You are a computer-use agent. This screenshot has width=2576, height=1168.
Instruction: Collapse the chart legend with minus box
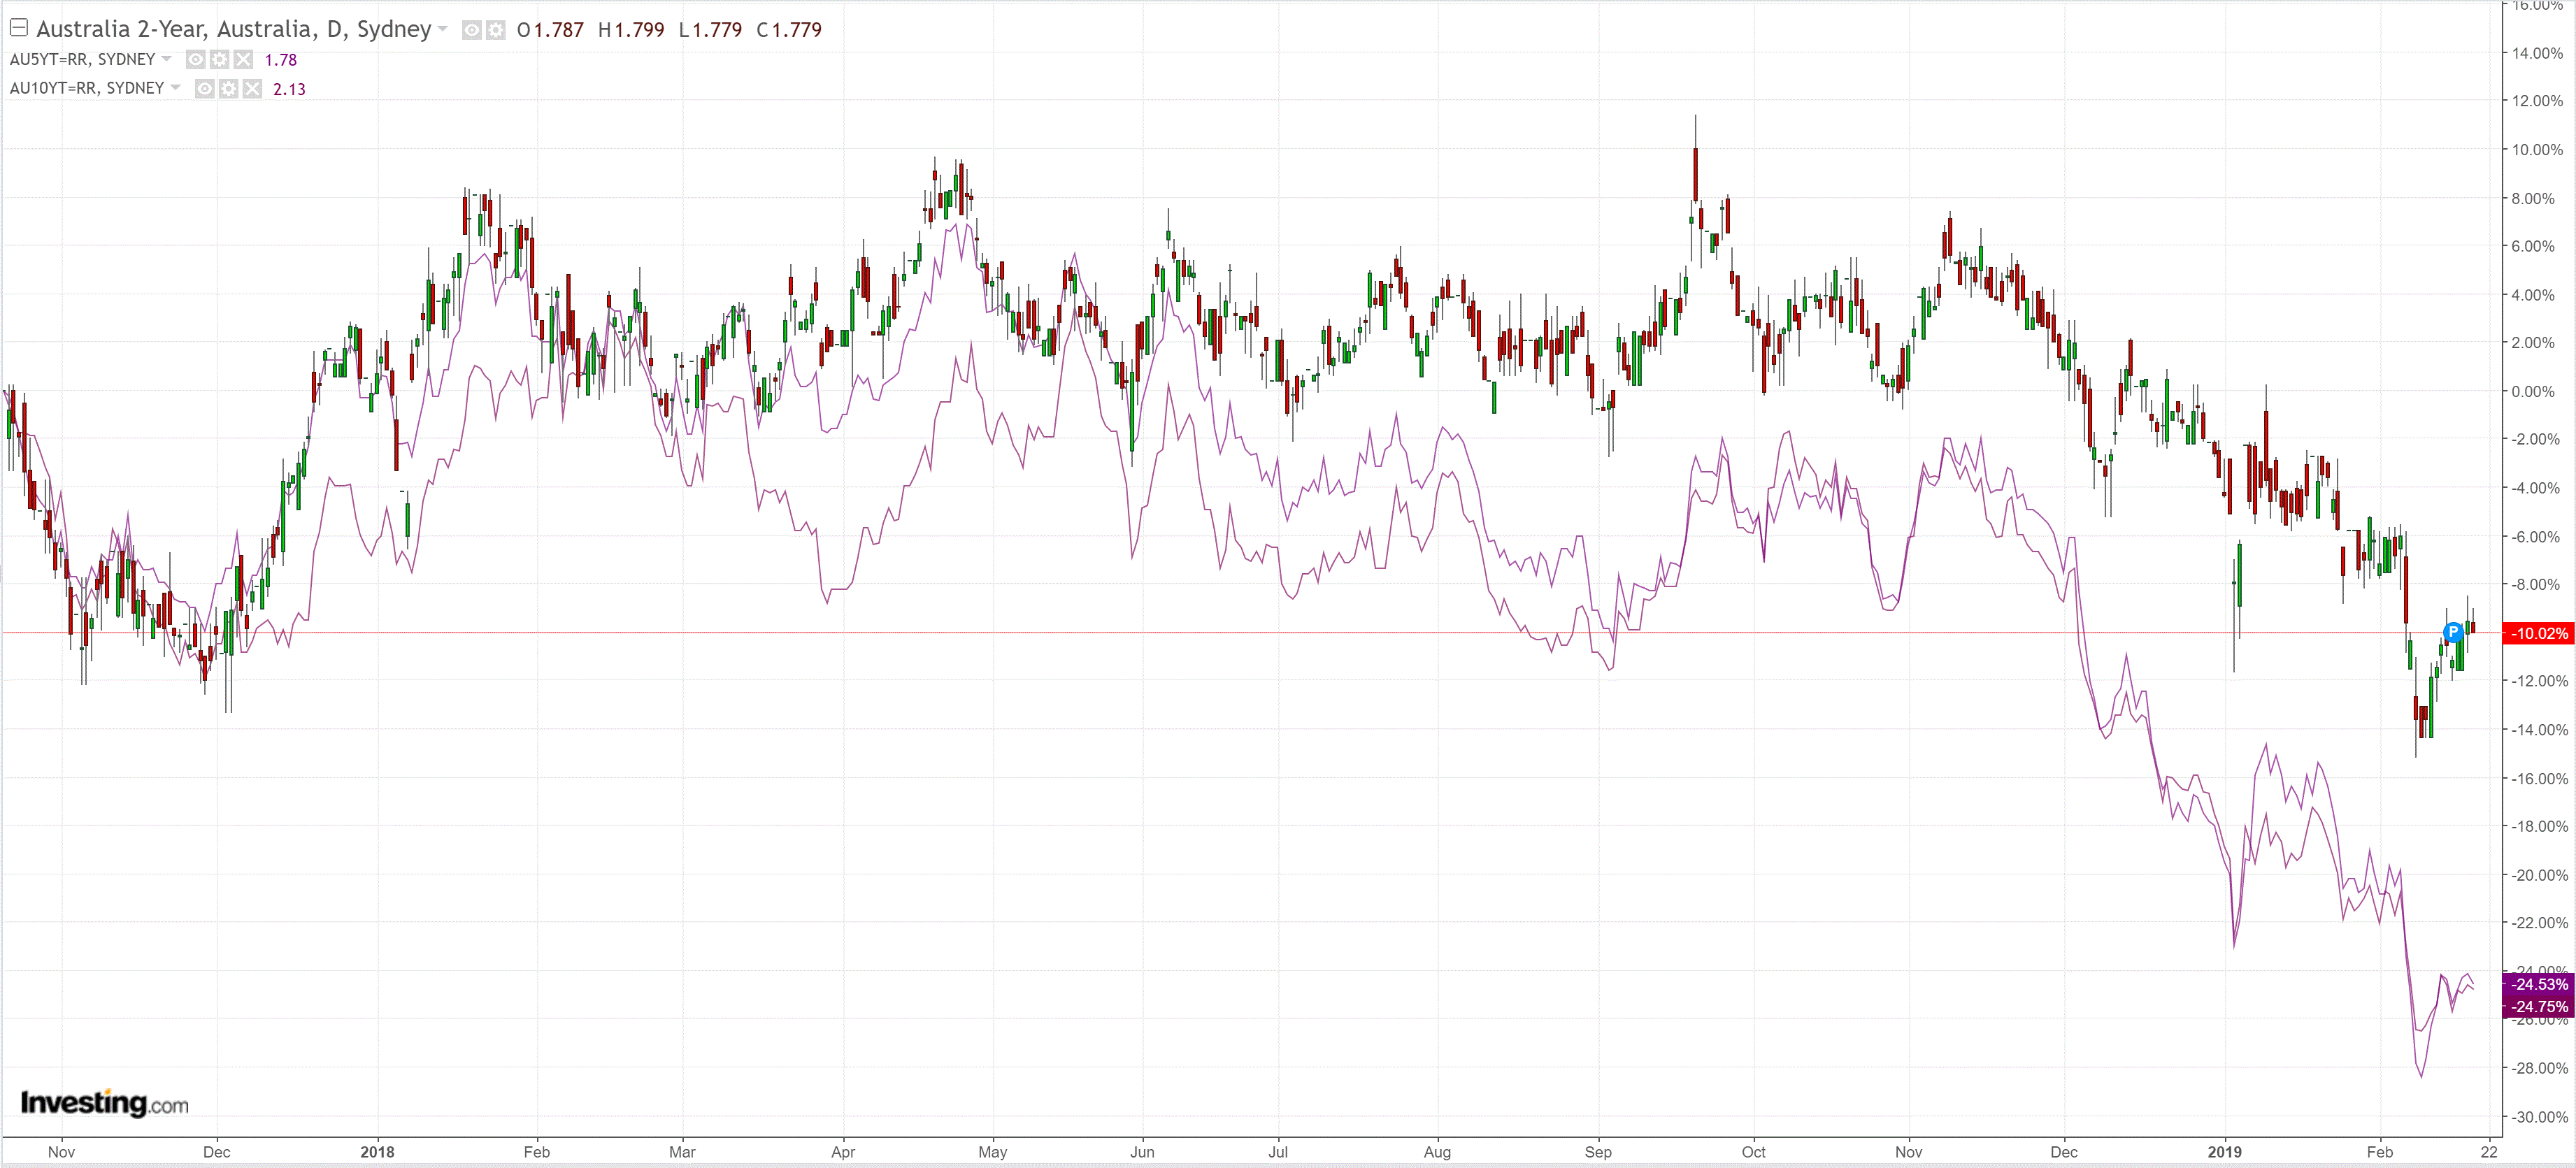(18, 28)
